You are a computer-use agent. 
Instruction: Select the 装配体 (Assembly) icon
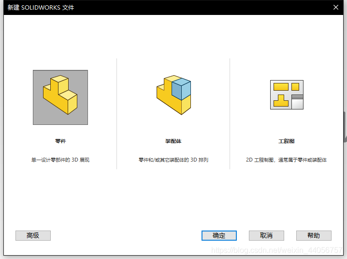(173, 95)
